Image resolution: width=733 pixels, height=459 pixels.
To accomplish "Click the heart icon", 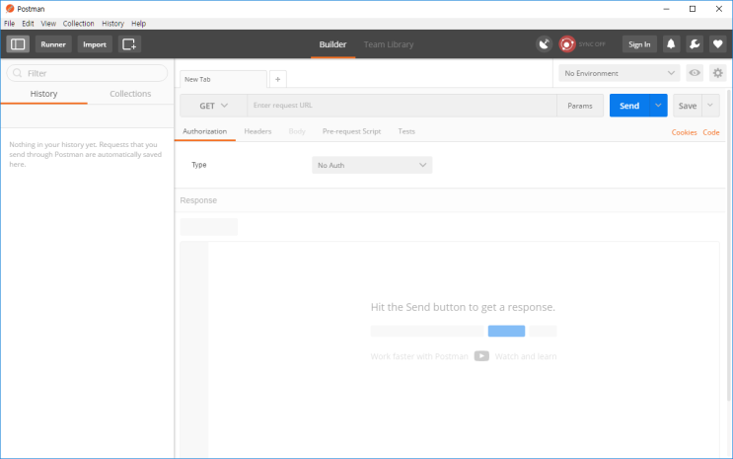I will (718, 44).
